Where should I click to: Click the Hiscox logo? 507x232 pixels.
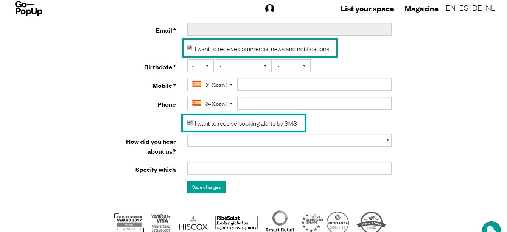(193, 224)
